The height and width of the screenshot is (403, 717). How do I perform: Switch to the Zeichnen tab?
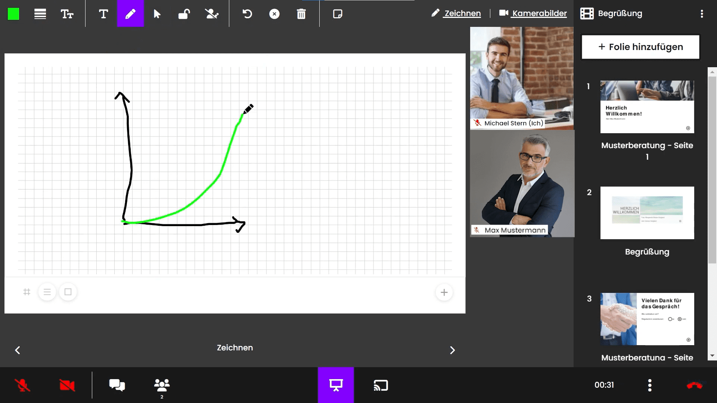456,13
